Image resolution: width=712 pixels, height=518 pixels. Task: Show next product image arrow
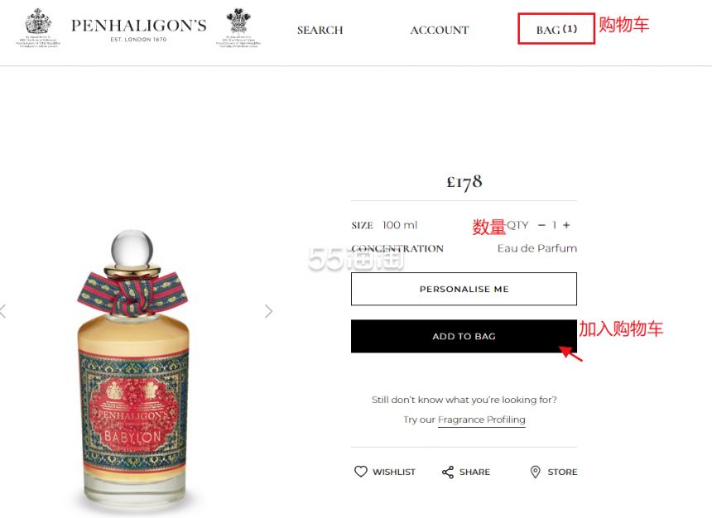[x=269, y=311]
